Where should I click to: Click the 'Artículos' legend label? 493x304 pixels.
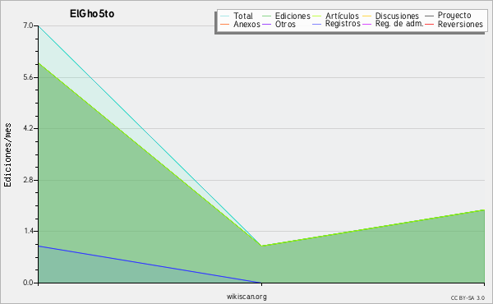pyautogui.click(x=342, y=16)
